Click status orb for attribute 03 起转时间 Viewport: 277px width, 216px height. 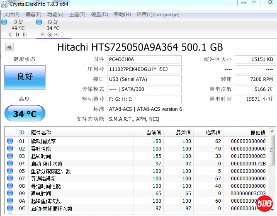tap(10, 156)
